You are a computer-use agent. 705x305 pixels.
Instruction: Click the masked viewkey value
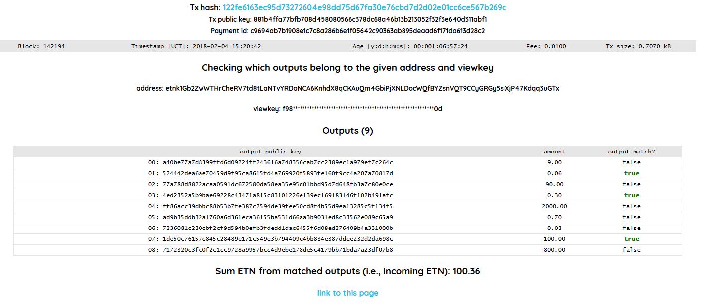362,109
